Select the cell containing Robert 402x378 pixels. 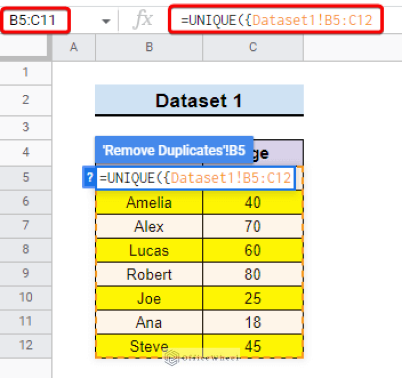(149, 274)
